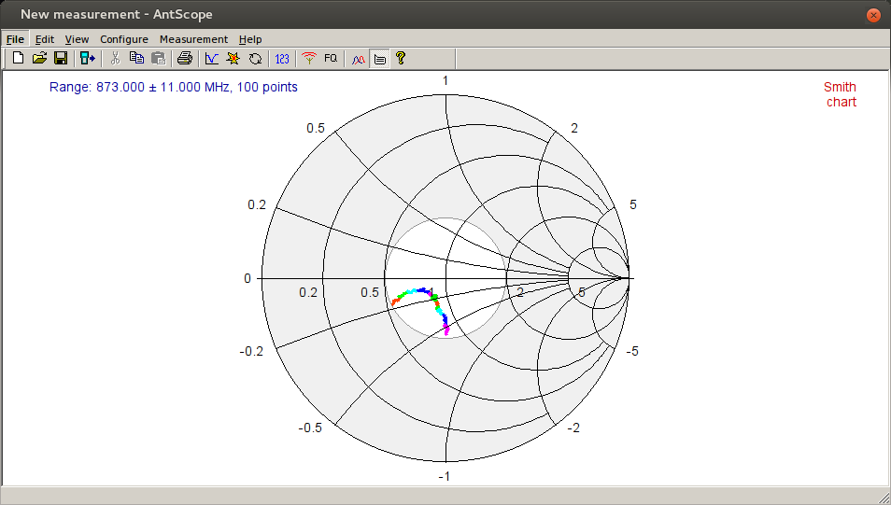This screenshot has height=505, width=891.
Task: Toggle the pressed list-panel toolbar icon
Action: click(x=379, y=58)
